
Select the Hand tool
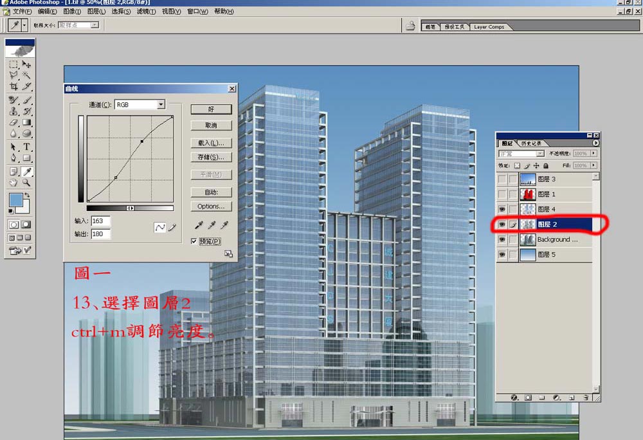[14, 183]
